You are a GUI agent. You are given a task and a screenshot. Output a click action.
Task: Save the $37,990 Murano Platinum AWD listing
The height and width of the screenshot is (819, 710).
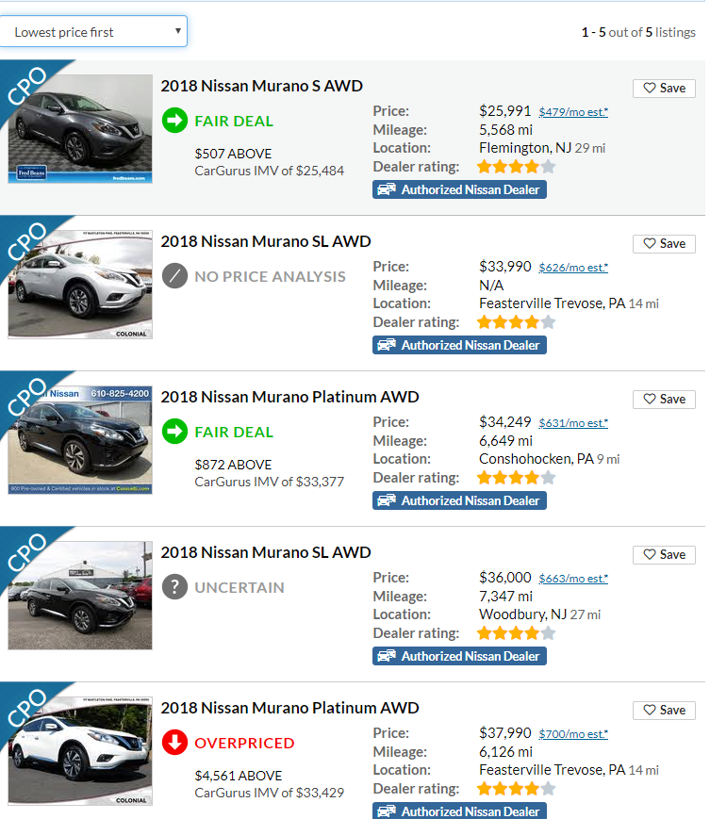[664, 711]
